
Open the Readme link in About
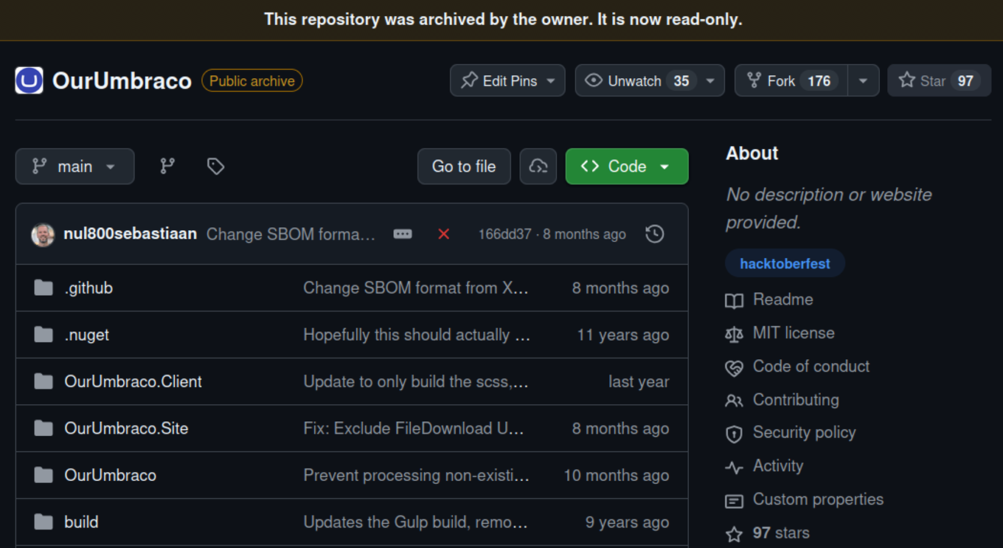(x=782, y=299)
